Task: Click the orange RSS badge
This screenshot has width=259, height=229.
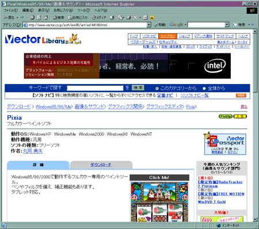Action: pos(241,96)
